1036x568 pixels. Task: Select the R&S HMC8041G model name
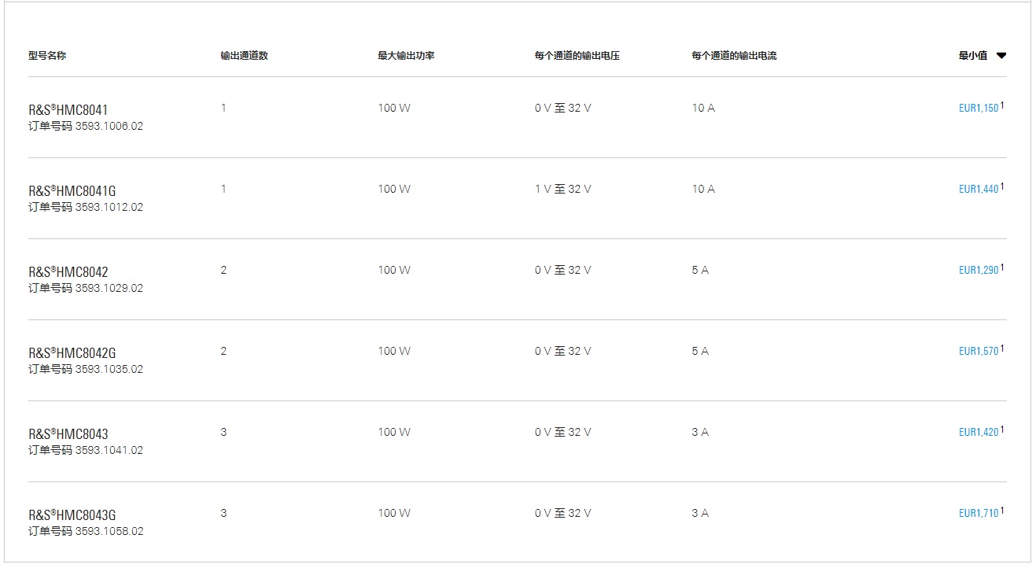(72, 191)
